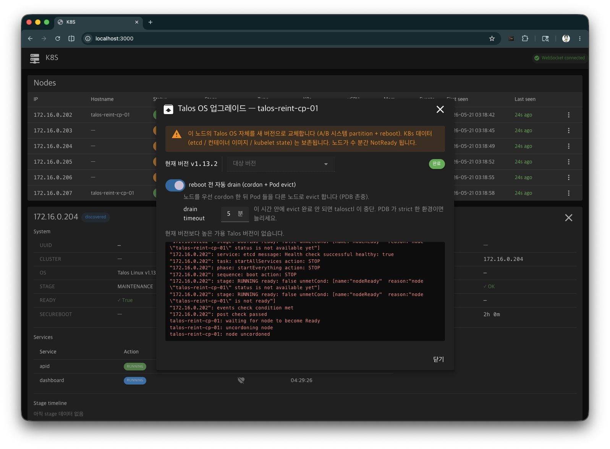Open row actions for 172.16.0.205
Screen dimensions: 610x449
(569, 162)
